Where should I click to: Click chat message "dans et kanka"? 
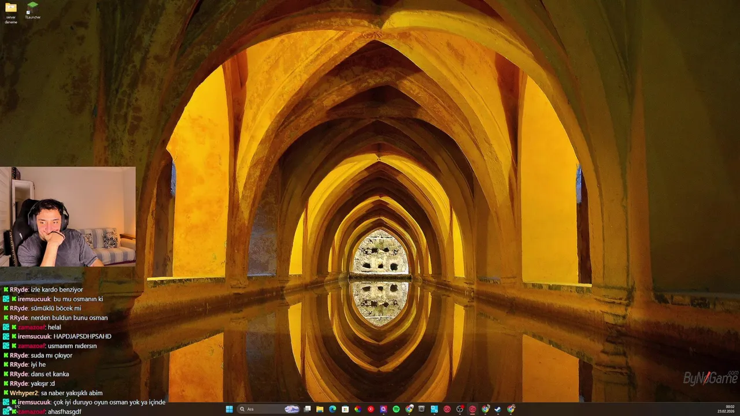[x=50, y=374]
